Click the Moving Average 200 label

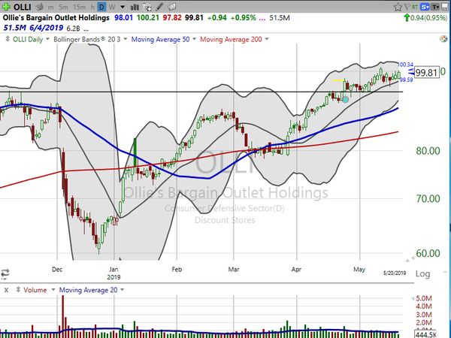(231, 39)
